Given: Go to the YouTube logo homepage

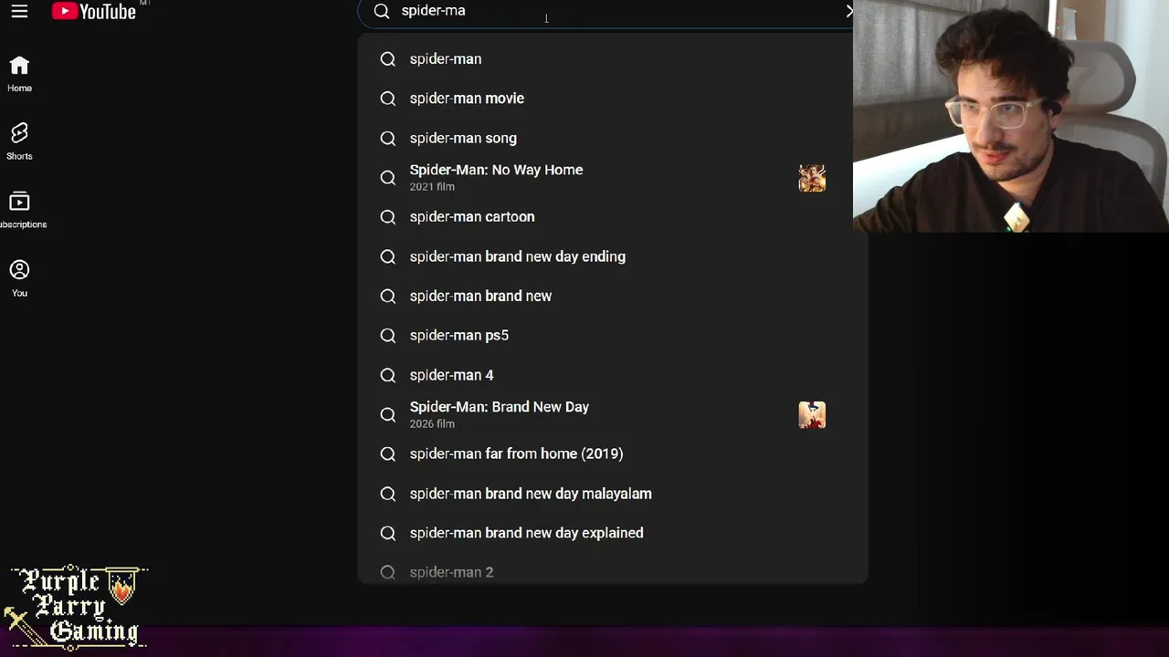Looking at the screenshot, I should pyautogui.click(x=94, y=11).
